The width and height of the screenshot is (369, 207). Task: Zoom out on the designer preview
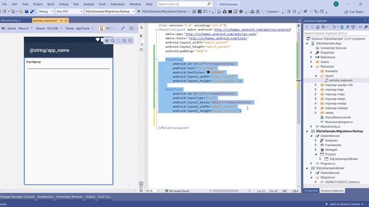(130, 41)
